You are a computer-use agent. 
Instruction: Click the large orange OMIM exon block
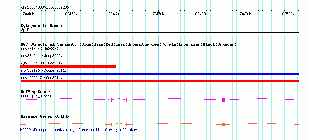click(x=224, y=125)
